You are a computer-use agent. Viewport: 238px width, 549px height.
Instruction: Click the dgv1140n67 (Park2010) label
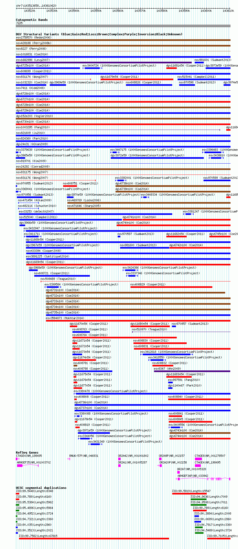185,385
